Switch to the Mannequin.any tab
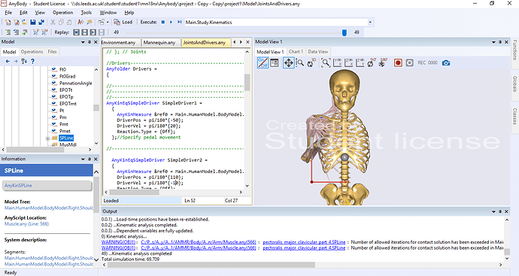Image resolution: width=519 pixels, height=276 pixels. coord(159,43)
